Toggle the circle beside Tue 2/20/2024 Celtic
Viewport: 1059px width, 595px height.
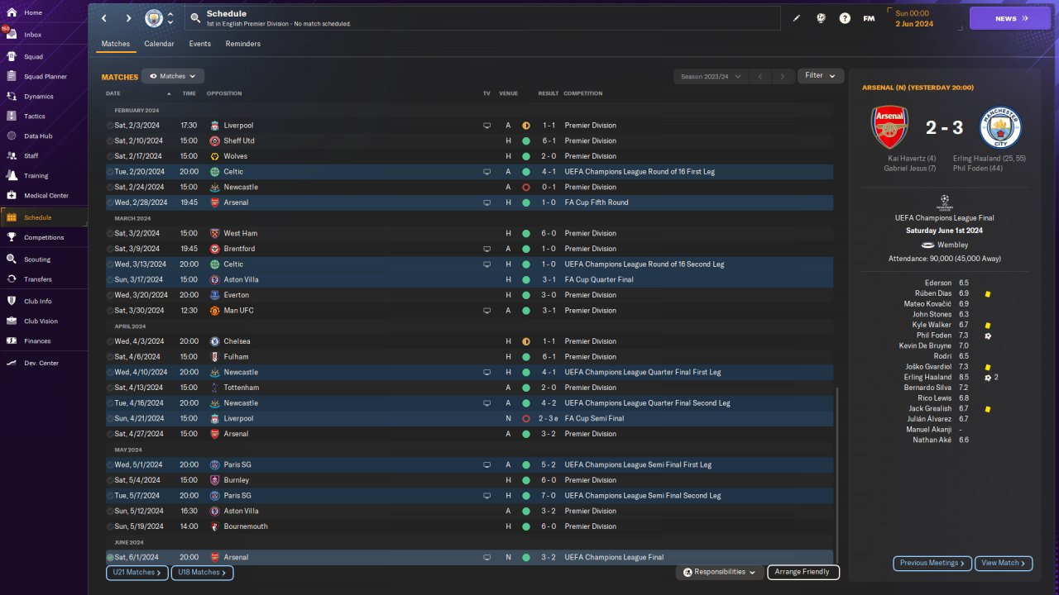(110, 172)
